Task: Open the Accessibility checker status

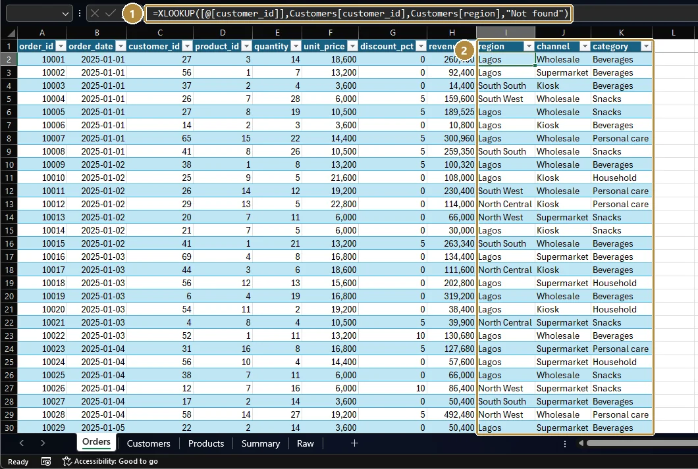Action: click(111, 462)
